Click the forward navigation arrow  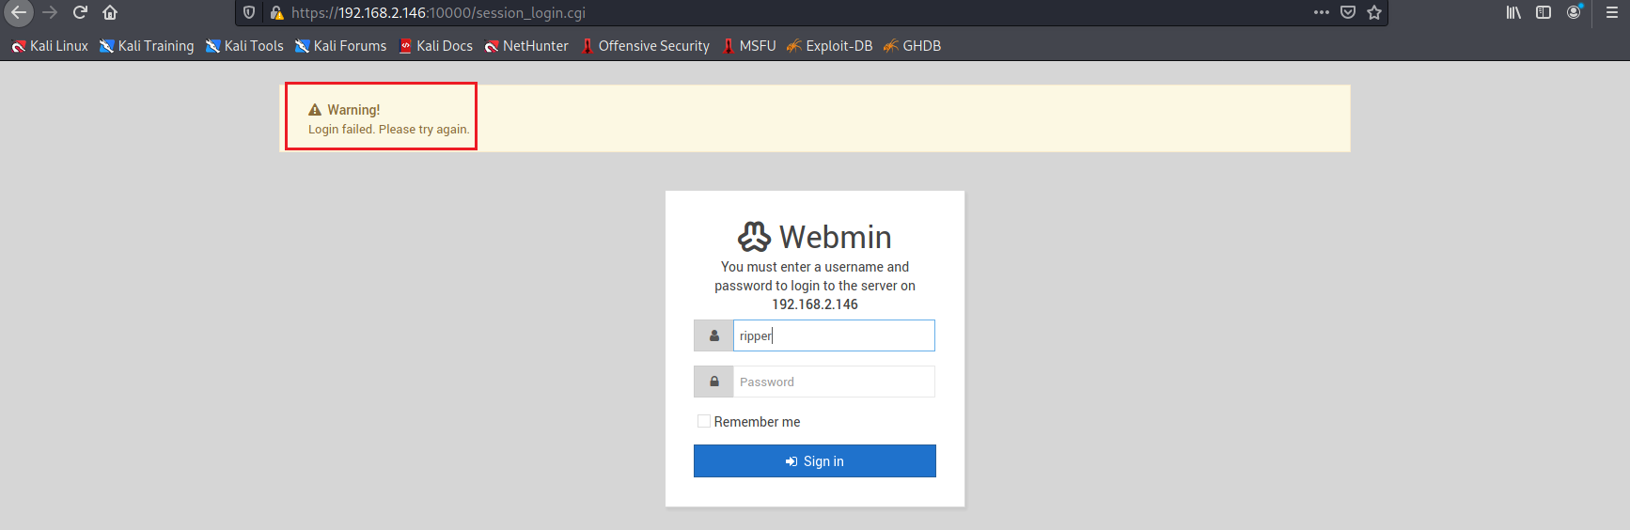50,12
